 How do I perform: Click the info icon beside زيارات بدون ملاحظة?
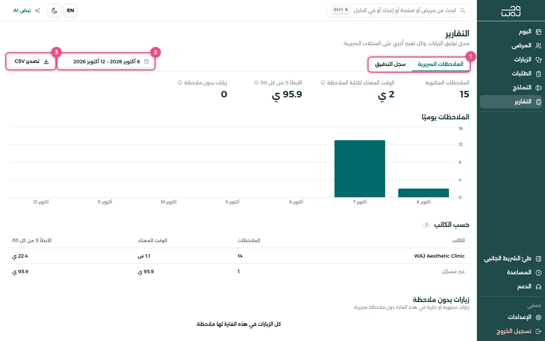[180, 83]
